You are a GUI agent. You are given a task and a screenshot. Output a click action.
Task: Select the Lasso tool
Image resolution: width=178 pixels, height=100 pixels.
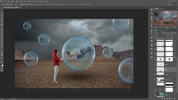2,15
